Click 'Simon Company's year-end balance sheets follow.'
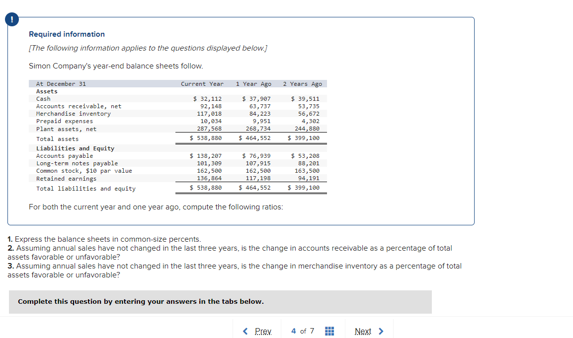Image resolution: width=573 pixels, height=338 pixels. pyautogui.click(x=116, y=66)
